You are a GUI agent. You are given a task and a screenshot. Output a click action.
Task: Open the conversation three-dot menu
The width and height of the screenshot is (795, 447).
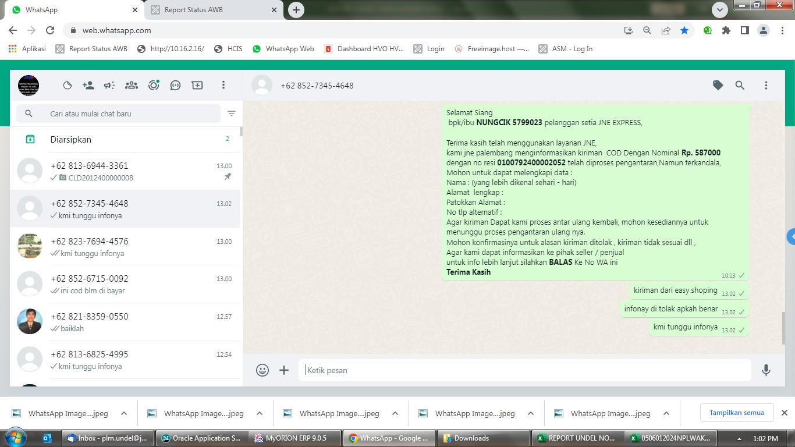[766, 86]
